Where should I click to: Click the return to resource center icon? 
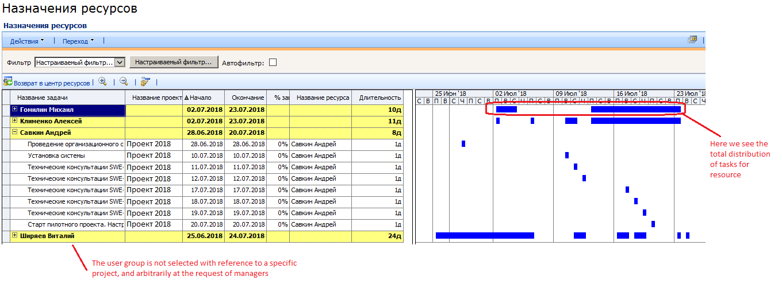(x=7, y=82)
